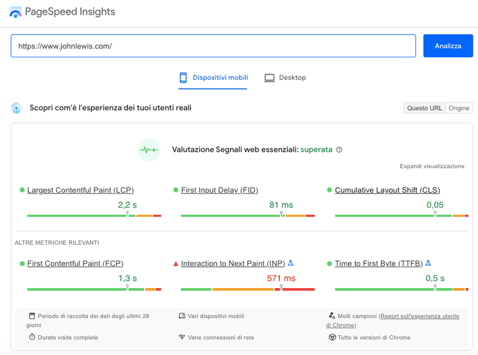The width and height of the screenshot is (478, 355).
Task: Click the Core Web Vitals pulse icon
Action: pyautogui.click(x=148, y=150)
